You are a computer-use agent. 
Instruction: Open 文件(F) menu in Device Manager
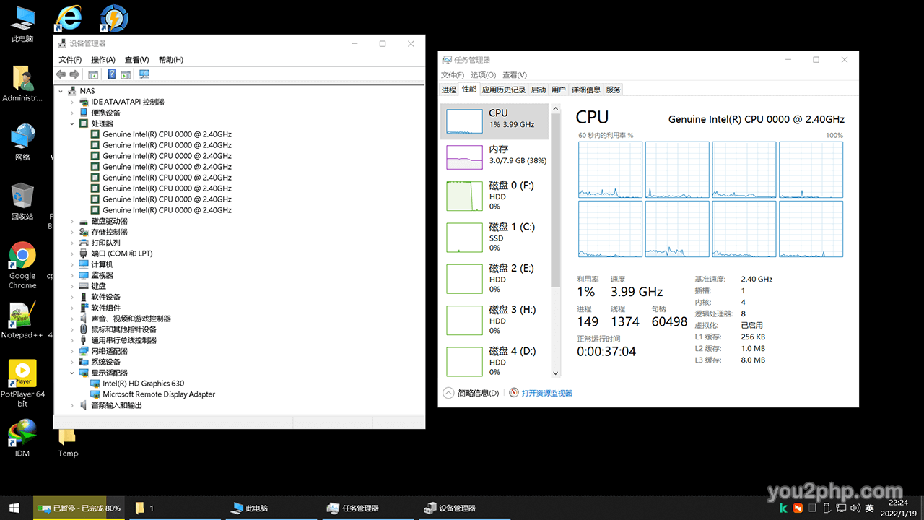(x=70, y=60)
